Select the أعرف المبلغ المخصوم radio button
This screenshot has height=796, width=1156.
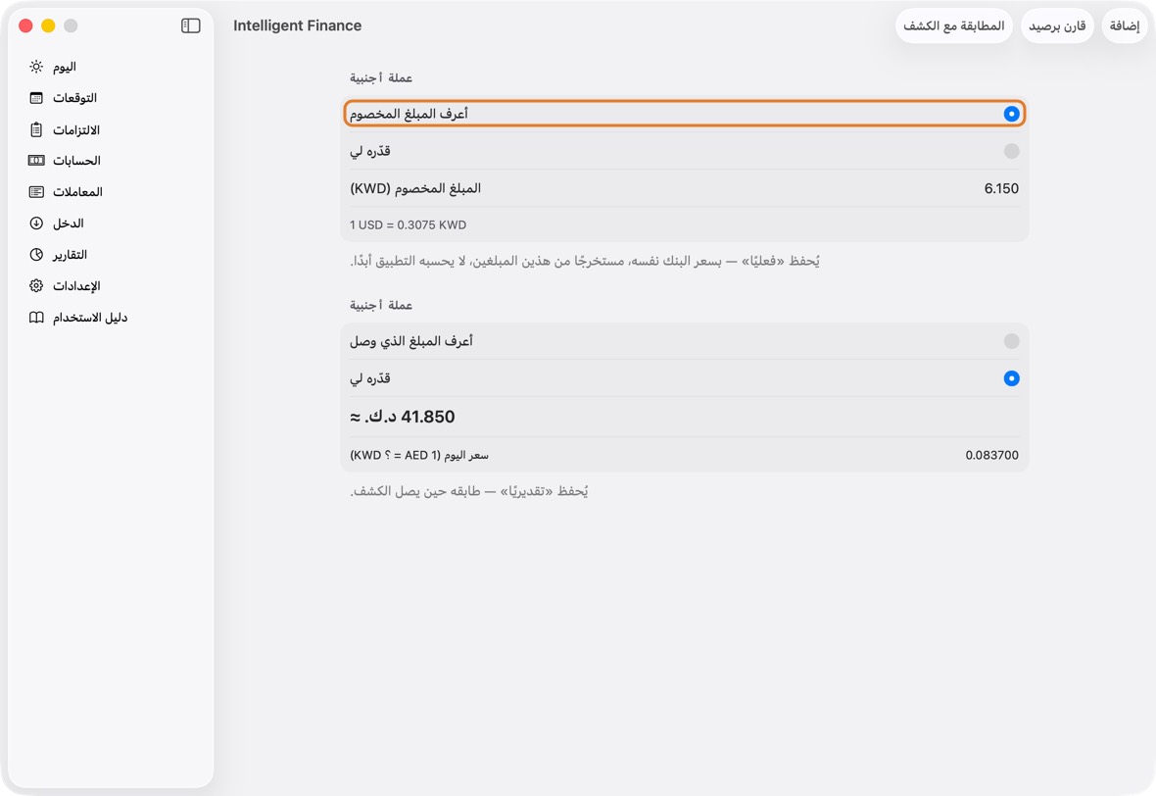click(1011, 114)
